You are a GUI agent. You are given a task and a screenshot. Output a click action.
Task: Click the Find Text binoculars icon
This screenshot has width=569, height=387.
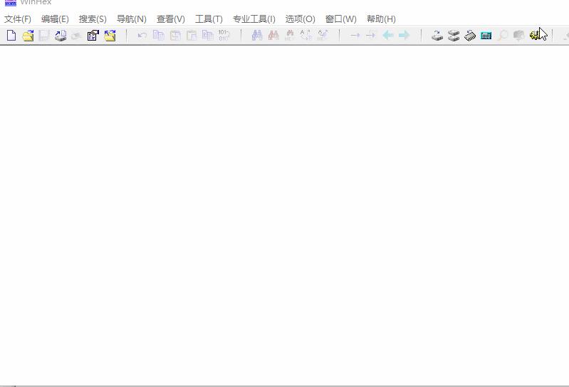point(257,35)
